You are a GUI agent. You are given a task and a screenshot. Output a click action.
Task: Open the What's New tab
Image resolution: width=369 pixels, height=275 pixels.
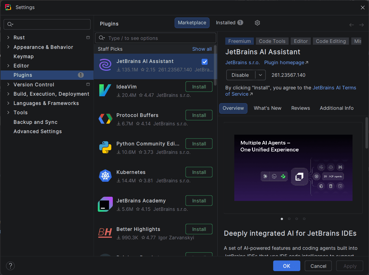tap(268, 108)
